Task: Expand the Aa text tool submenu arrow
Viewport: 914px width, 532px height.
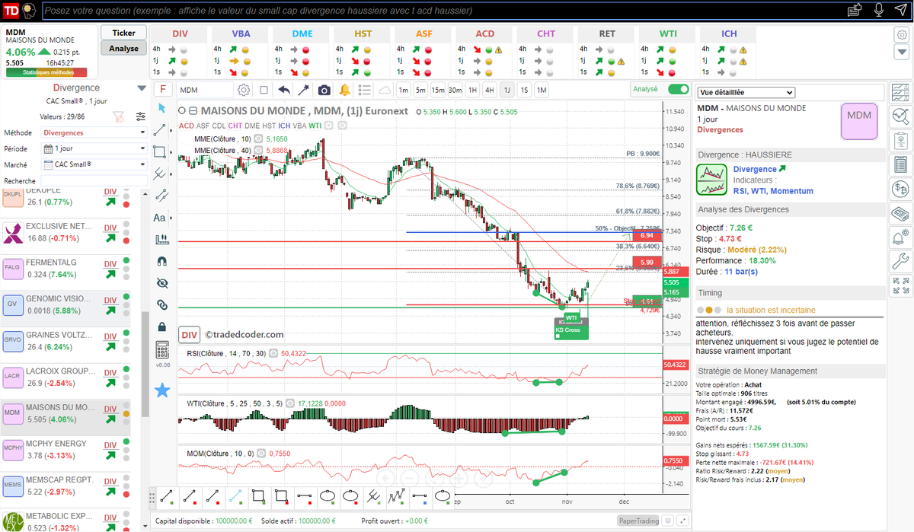Action: click(x=171, y=218)
